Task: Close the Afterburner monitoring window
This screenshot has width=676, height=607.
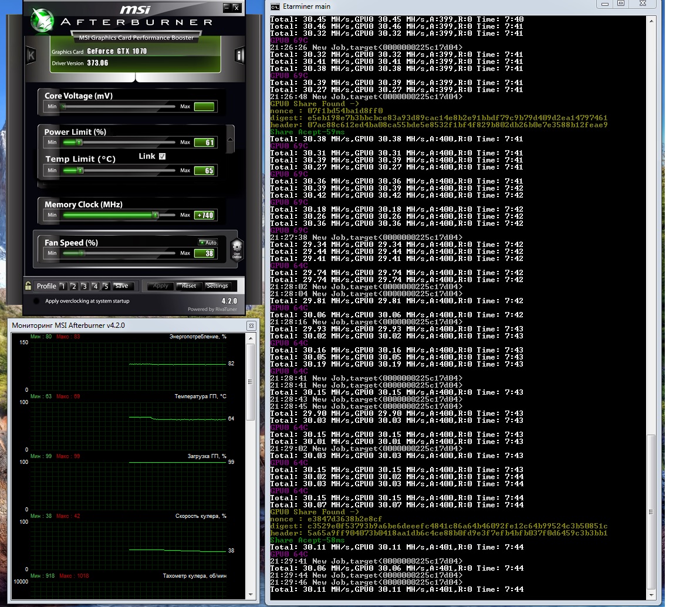Action: 251,325
